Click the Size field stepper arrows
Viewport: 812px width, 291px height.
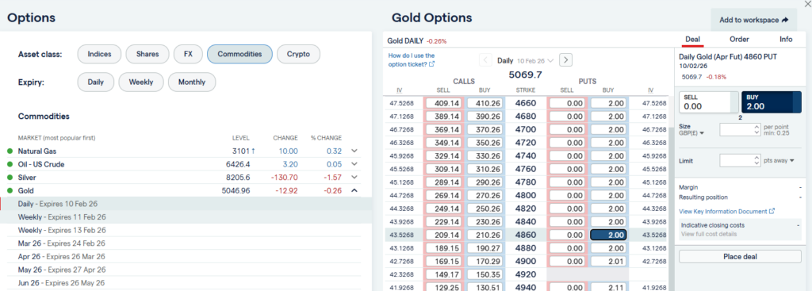[756, 129]
